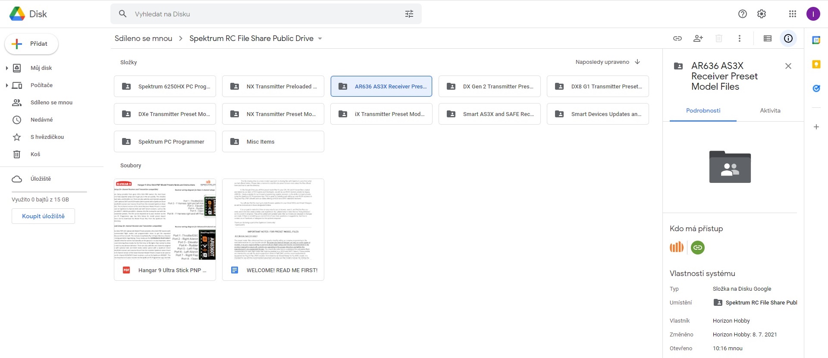This screenshot has height=358, width=828.
Task: Open dropdown next to Spektrum RC File Share Public Drive
Action: pos(320,38)
